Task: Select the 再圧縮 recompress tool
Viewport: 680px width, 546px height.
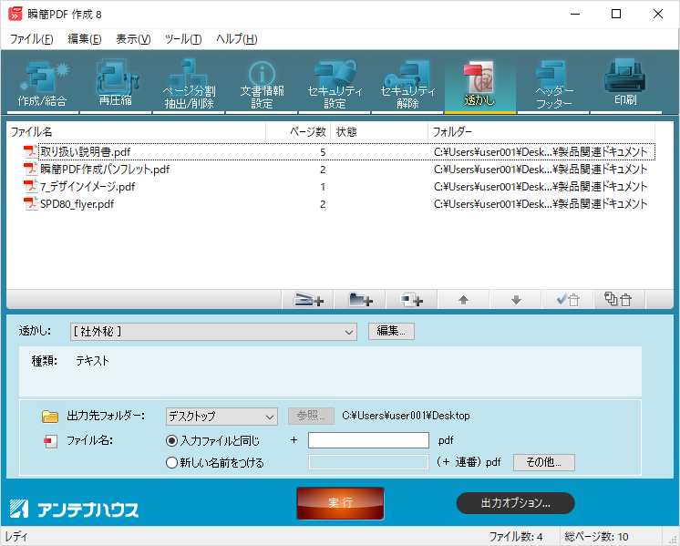Action: (116, 83)
